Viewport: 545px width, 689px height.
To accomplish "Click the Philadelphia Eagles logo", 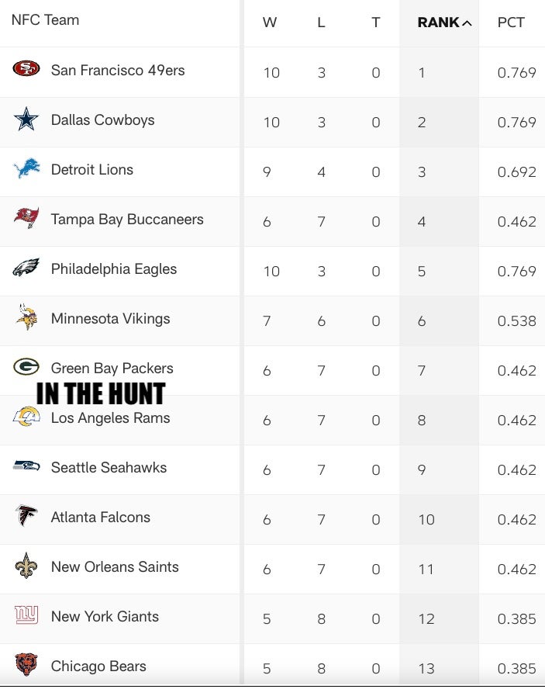I will pyautogui.click(x=26, y=268).
